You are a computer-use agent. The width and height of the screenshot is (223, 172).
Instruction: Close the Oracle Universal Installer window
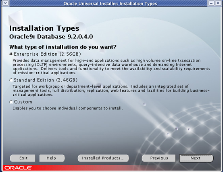click(x=218, y=3)
